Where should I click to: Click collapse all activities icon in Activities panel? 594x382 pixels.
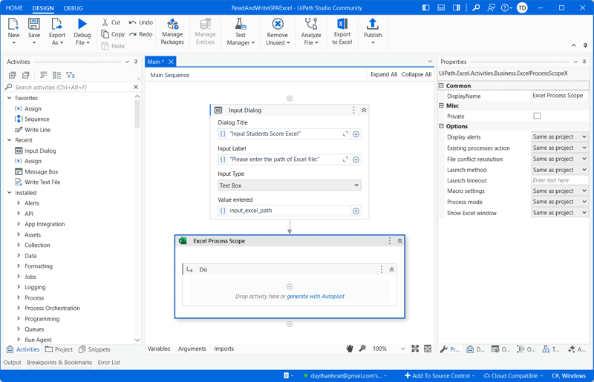click(26, 75)
